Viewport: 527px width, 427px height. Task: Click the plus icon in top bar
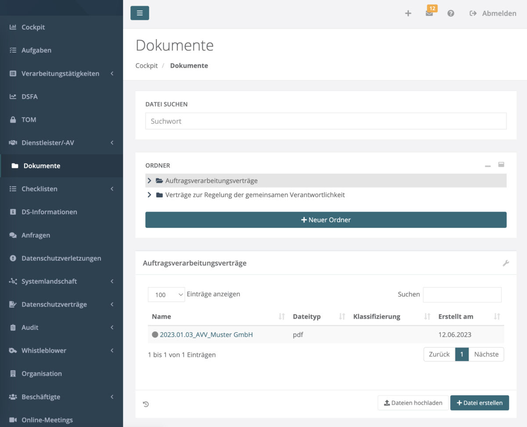tap(408, 14)
